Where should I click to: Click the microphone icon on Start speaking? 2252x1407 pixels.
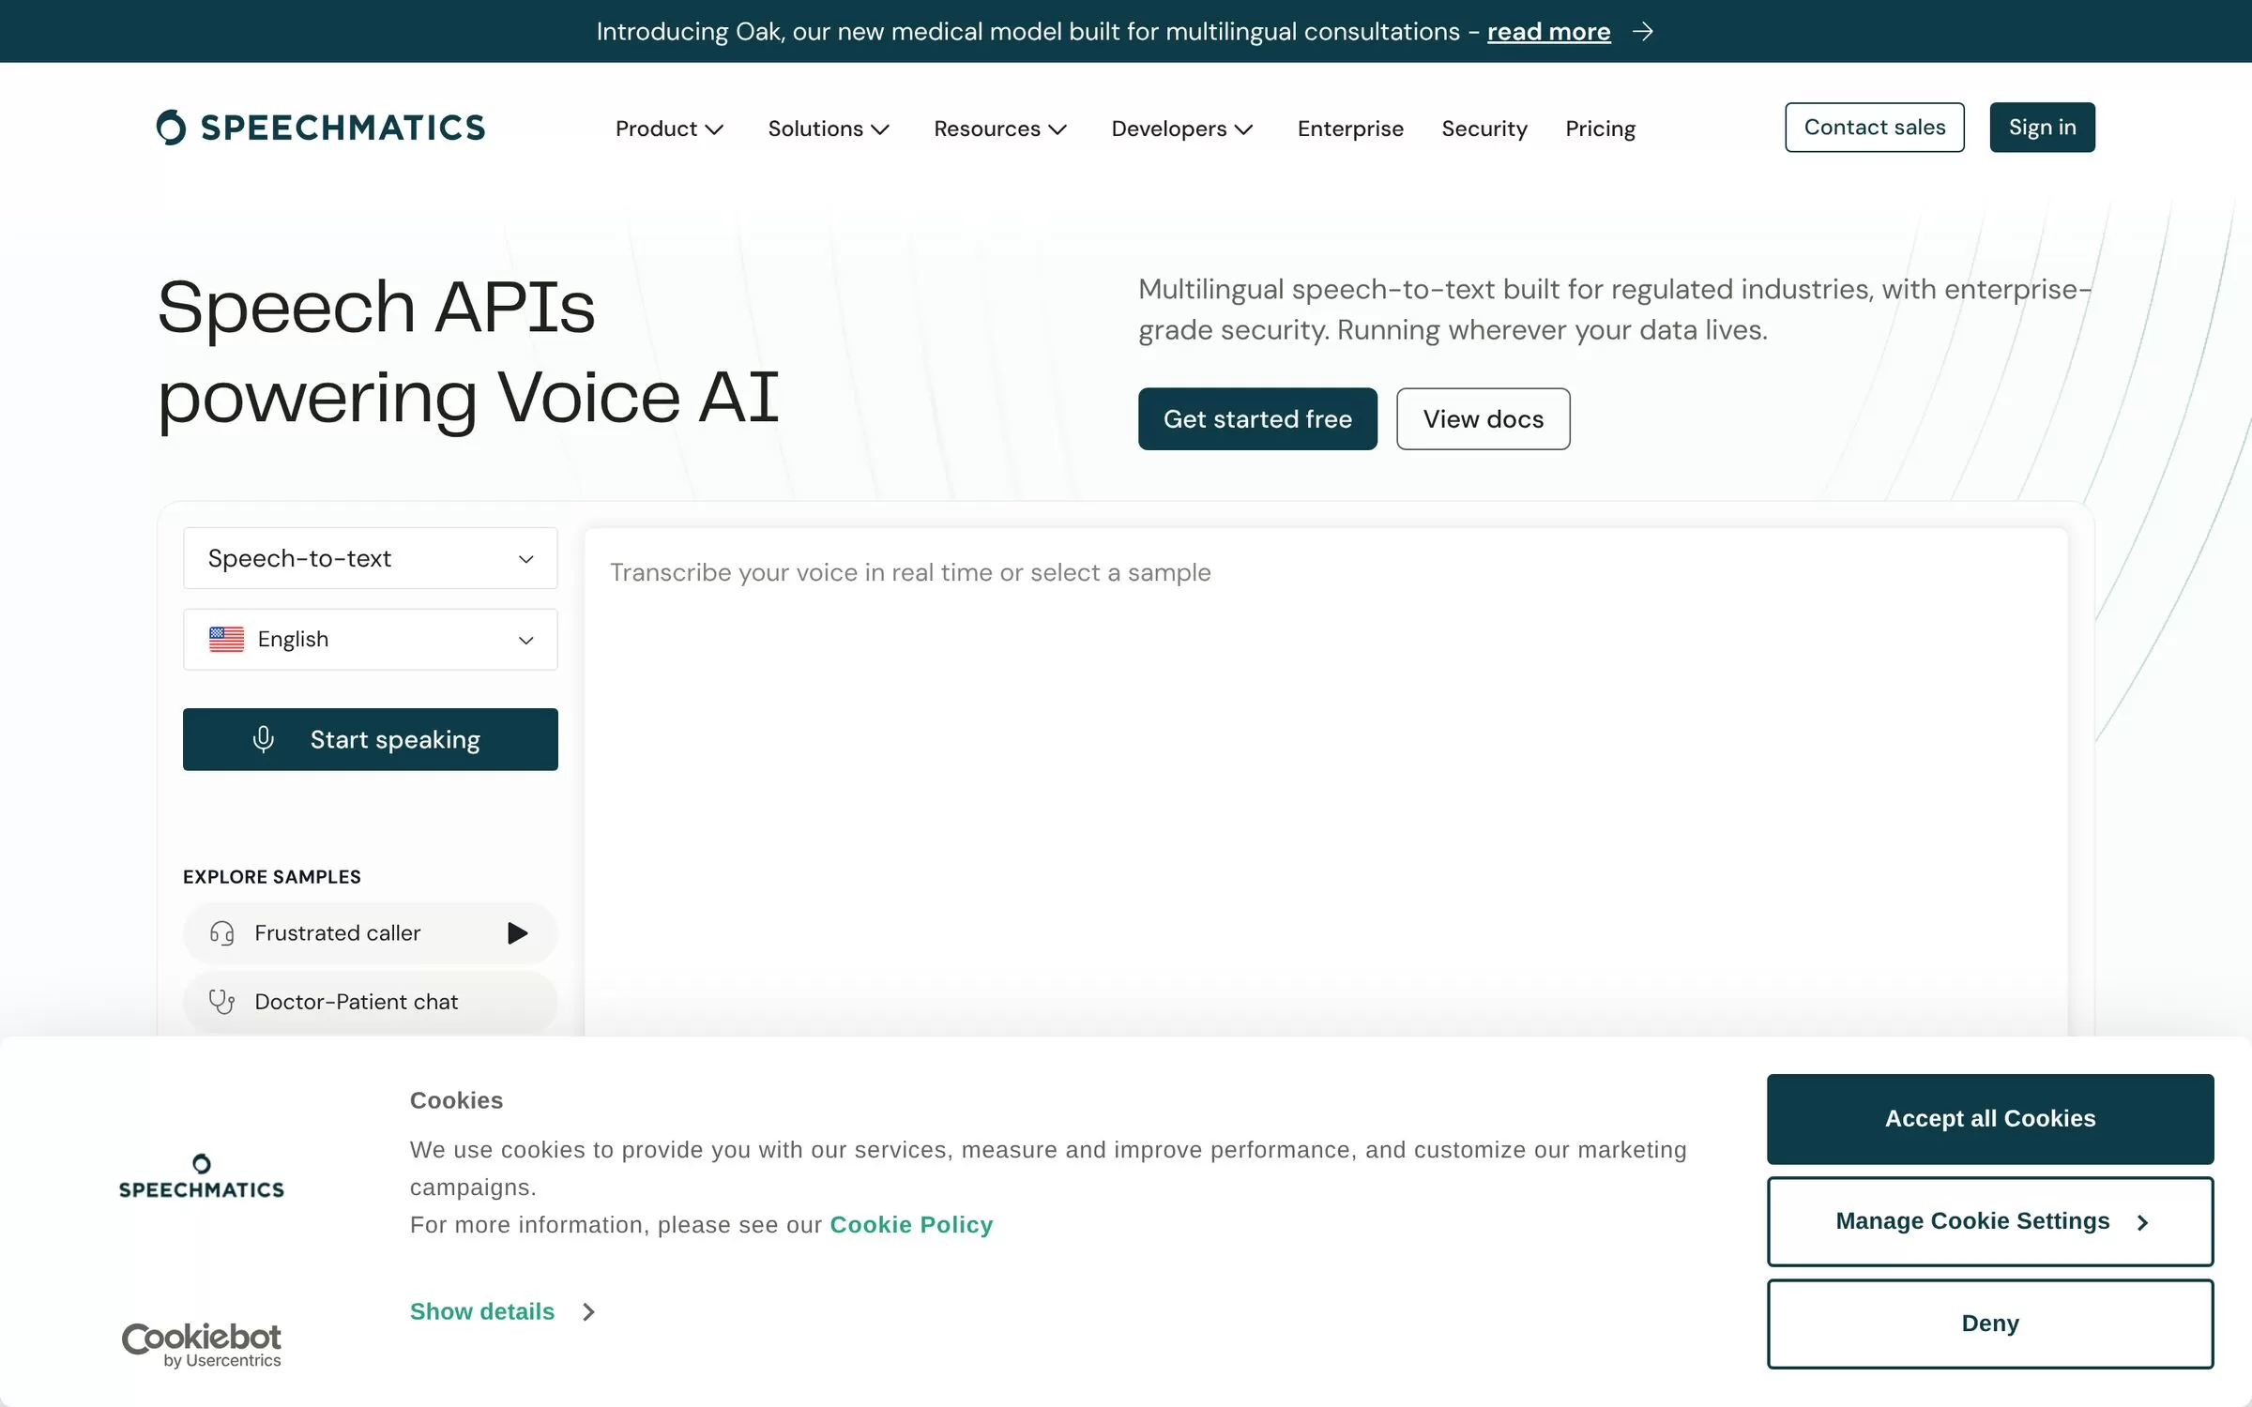click(264, 739)
